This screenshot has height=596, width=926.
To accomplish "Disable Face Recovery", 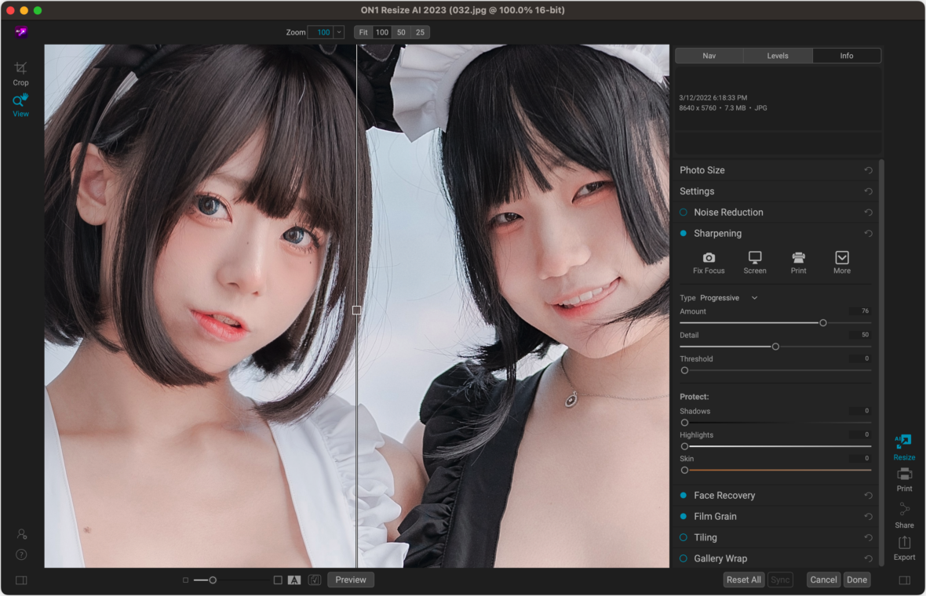I will 684,495.
